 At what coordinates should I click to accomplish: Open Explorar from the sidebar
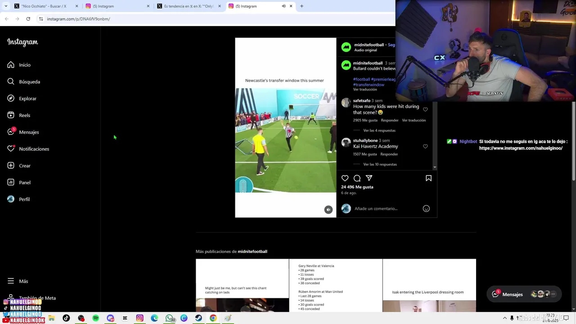coord(22,99)
